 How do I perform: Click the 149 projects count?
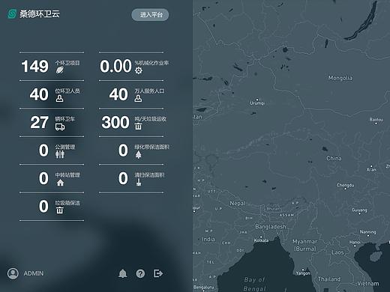click(35, 67)
